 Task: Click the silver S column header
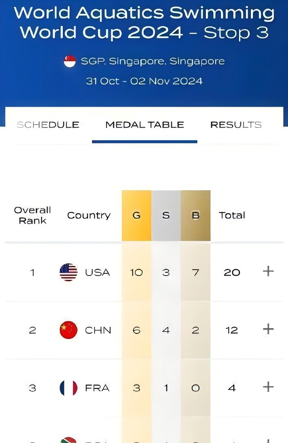point(166,216)
